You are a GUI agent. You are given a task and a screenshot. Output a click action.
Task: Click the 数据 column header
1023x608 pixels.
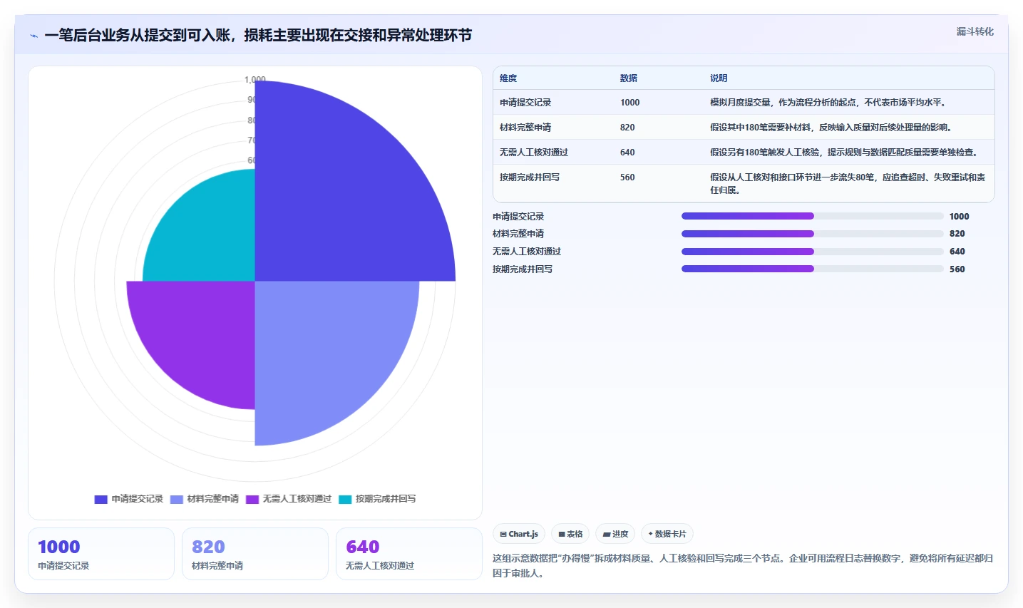coord(628,78)
